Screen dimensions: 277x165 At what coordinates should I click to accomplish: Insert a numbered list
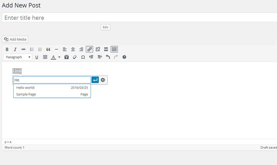pos(40,50)
